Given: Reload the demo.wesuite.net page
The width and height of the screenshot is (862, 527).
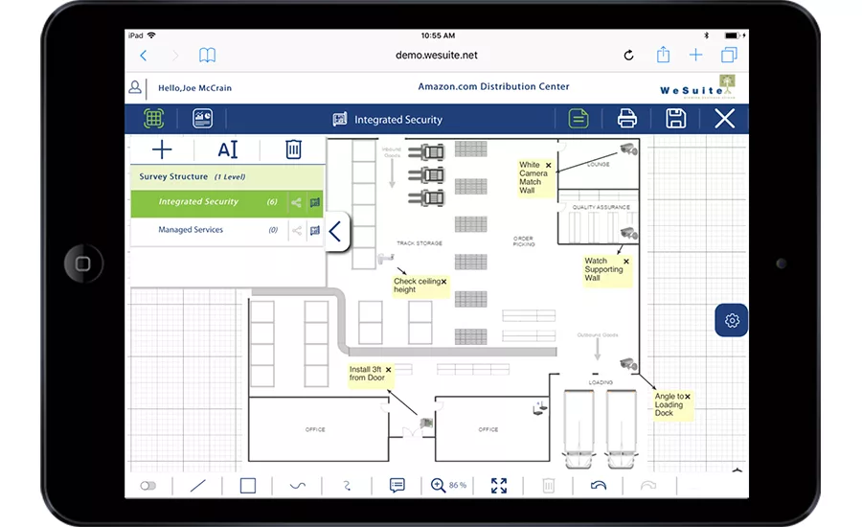Looking at the screenshot, I should pyautogui.click(x=629, y=55).
